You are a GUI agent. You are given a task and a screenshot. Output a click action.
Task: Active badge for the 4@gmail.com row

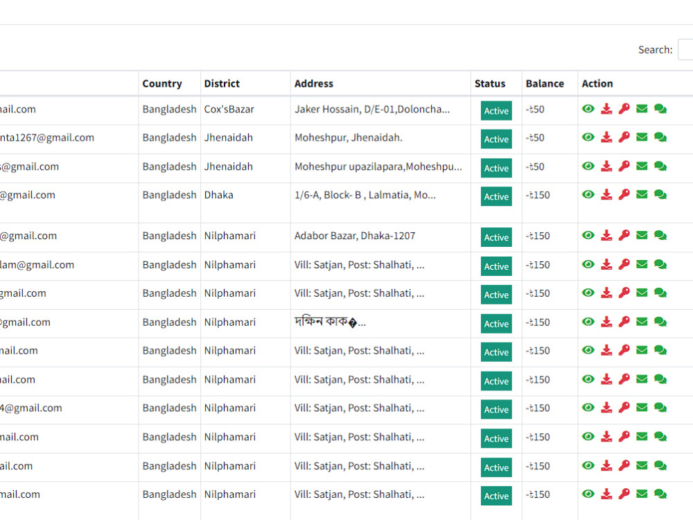point(496,410)
